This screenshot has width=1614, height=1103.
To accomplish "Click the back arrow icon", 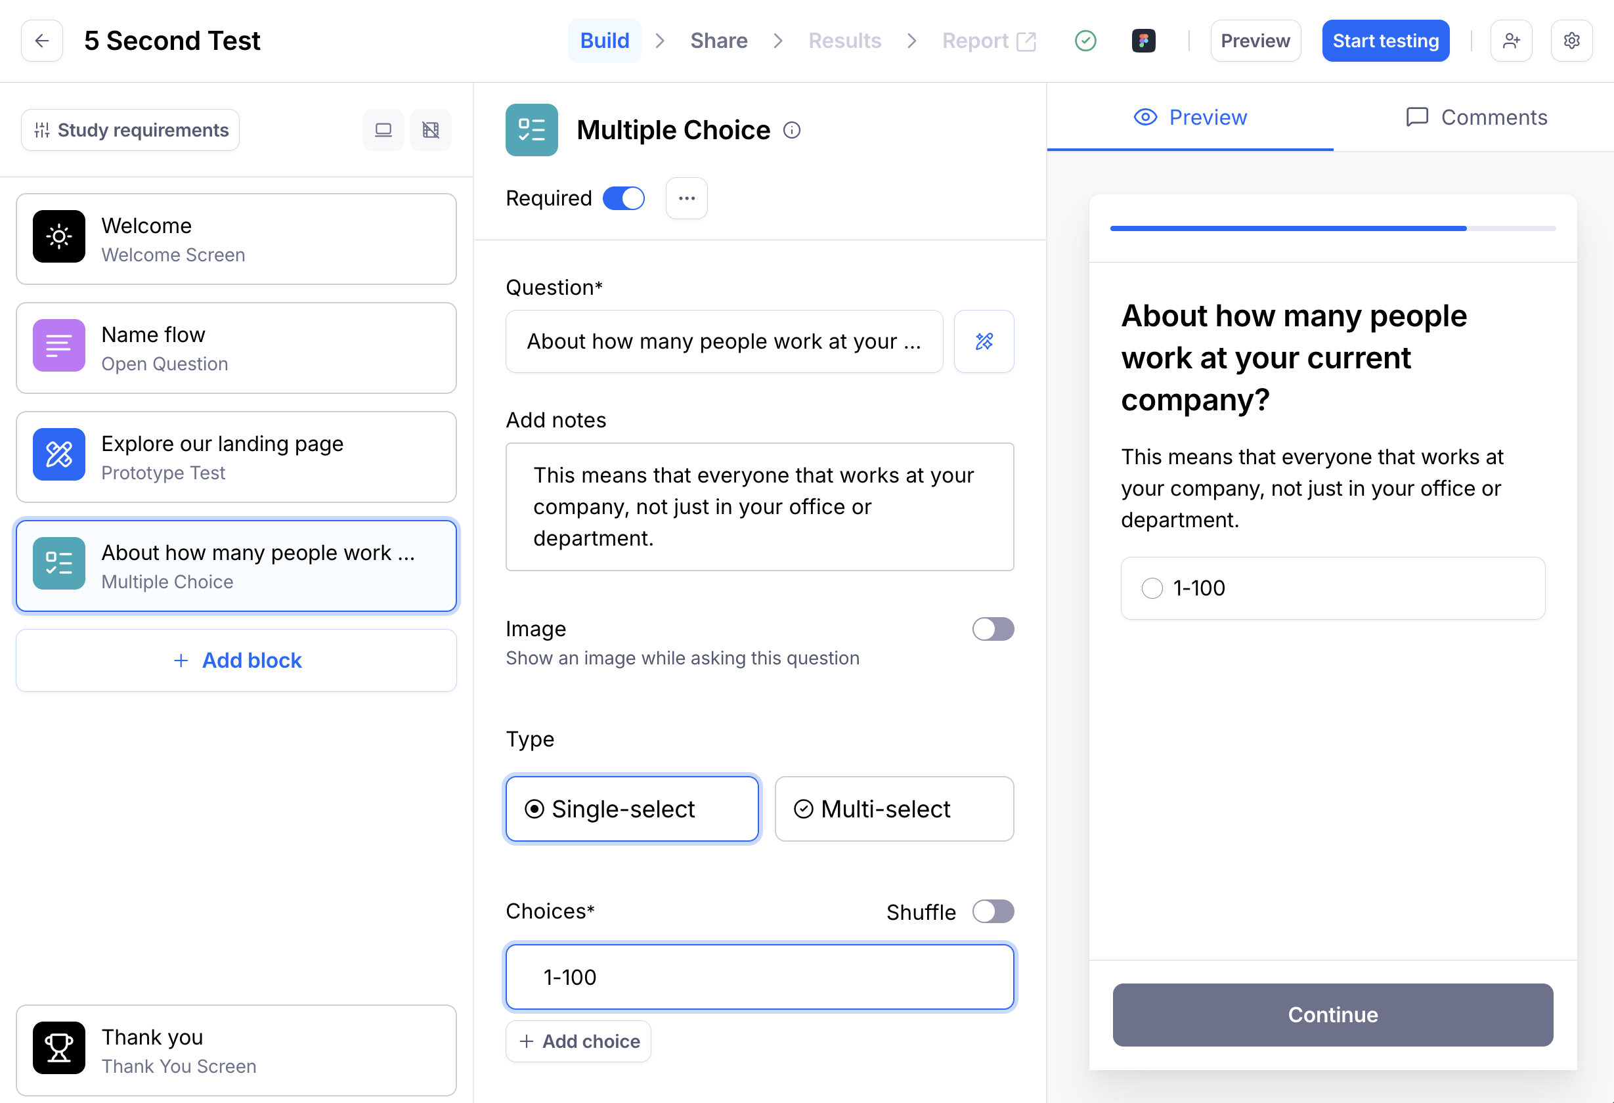I will 41,41.
